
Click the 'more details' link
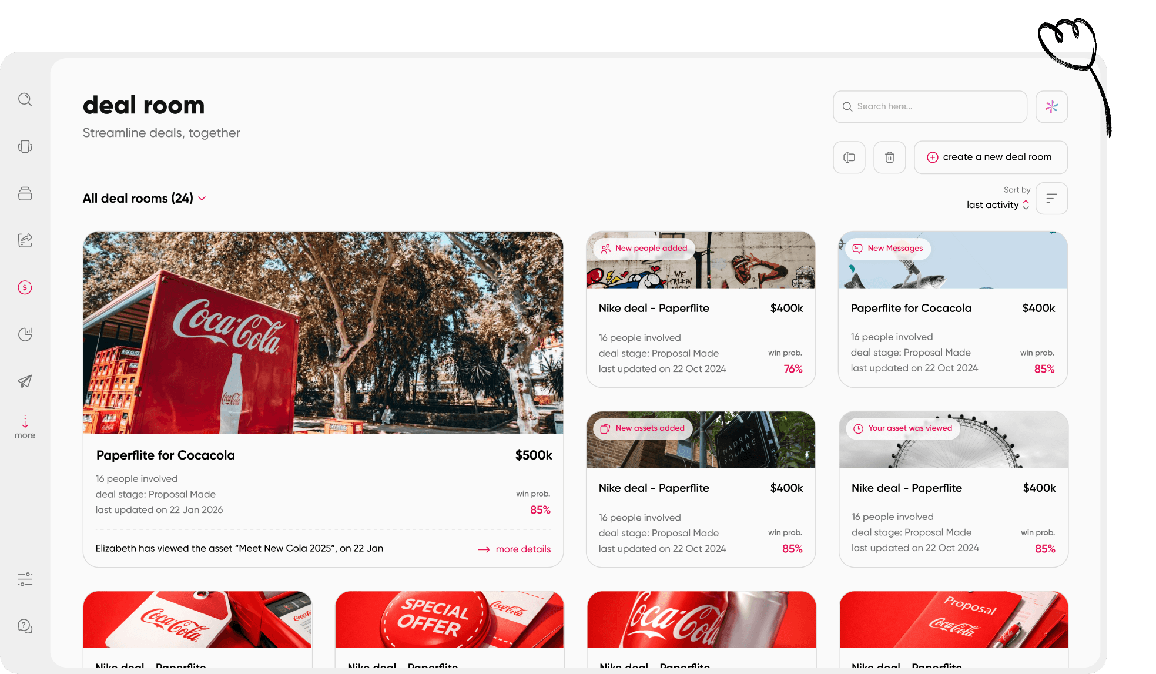point(515,549)
